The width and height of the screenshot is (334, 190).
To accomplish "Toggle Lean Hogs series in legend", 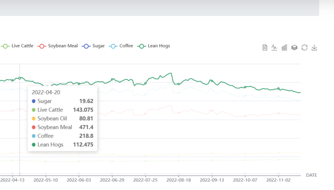I will coord(154,46).
